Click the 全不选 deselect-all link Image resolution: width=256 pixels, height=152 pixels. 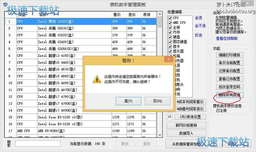pos(200,26)
